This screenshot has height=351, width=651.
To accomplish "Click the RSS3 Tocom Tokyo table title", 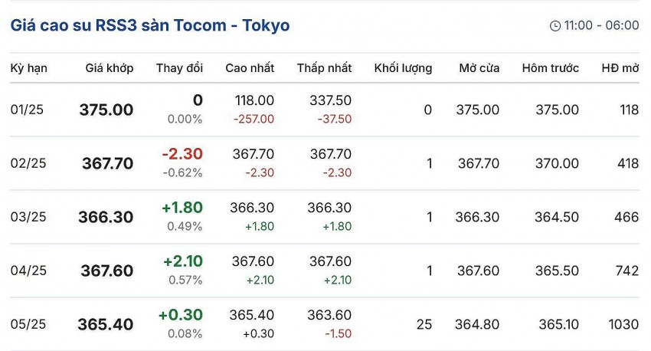I will point(150,25).
